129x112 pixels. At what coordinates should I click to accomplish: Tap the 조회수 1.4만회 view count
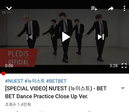[x=18, y=104]
